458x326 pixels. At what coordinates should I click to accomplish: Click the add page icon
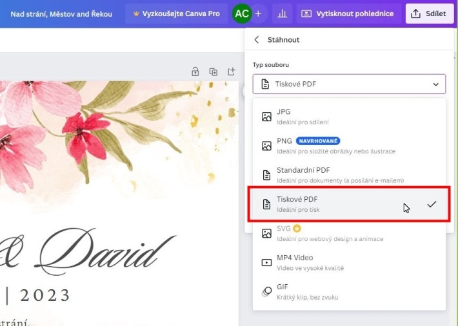(230, 72)
